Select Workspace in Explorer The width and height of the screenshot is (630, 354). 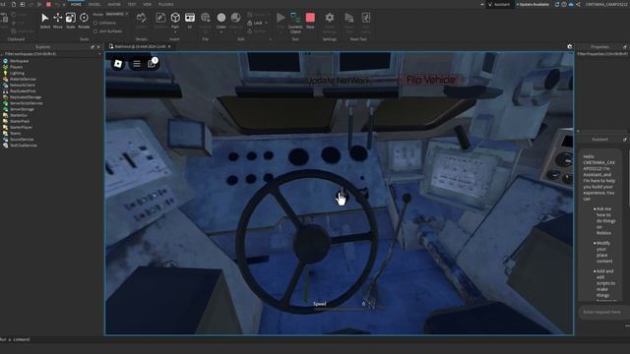[19, 61]
